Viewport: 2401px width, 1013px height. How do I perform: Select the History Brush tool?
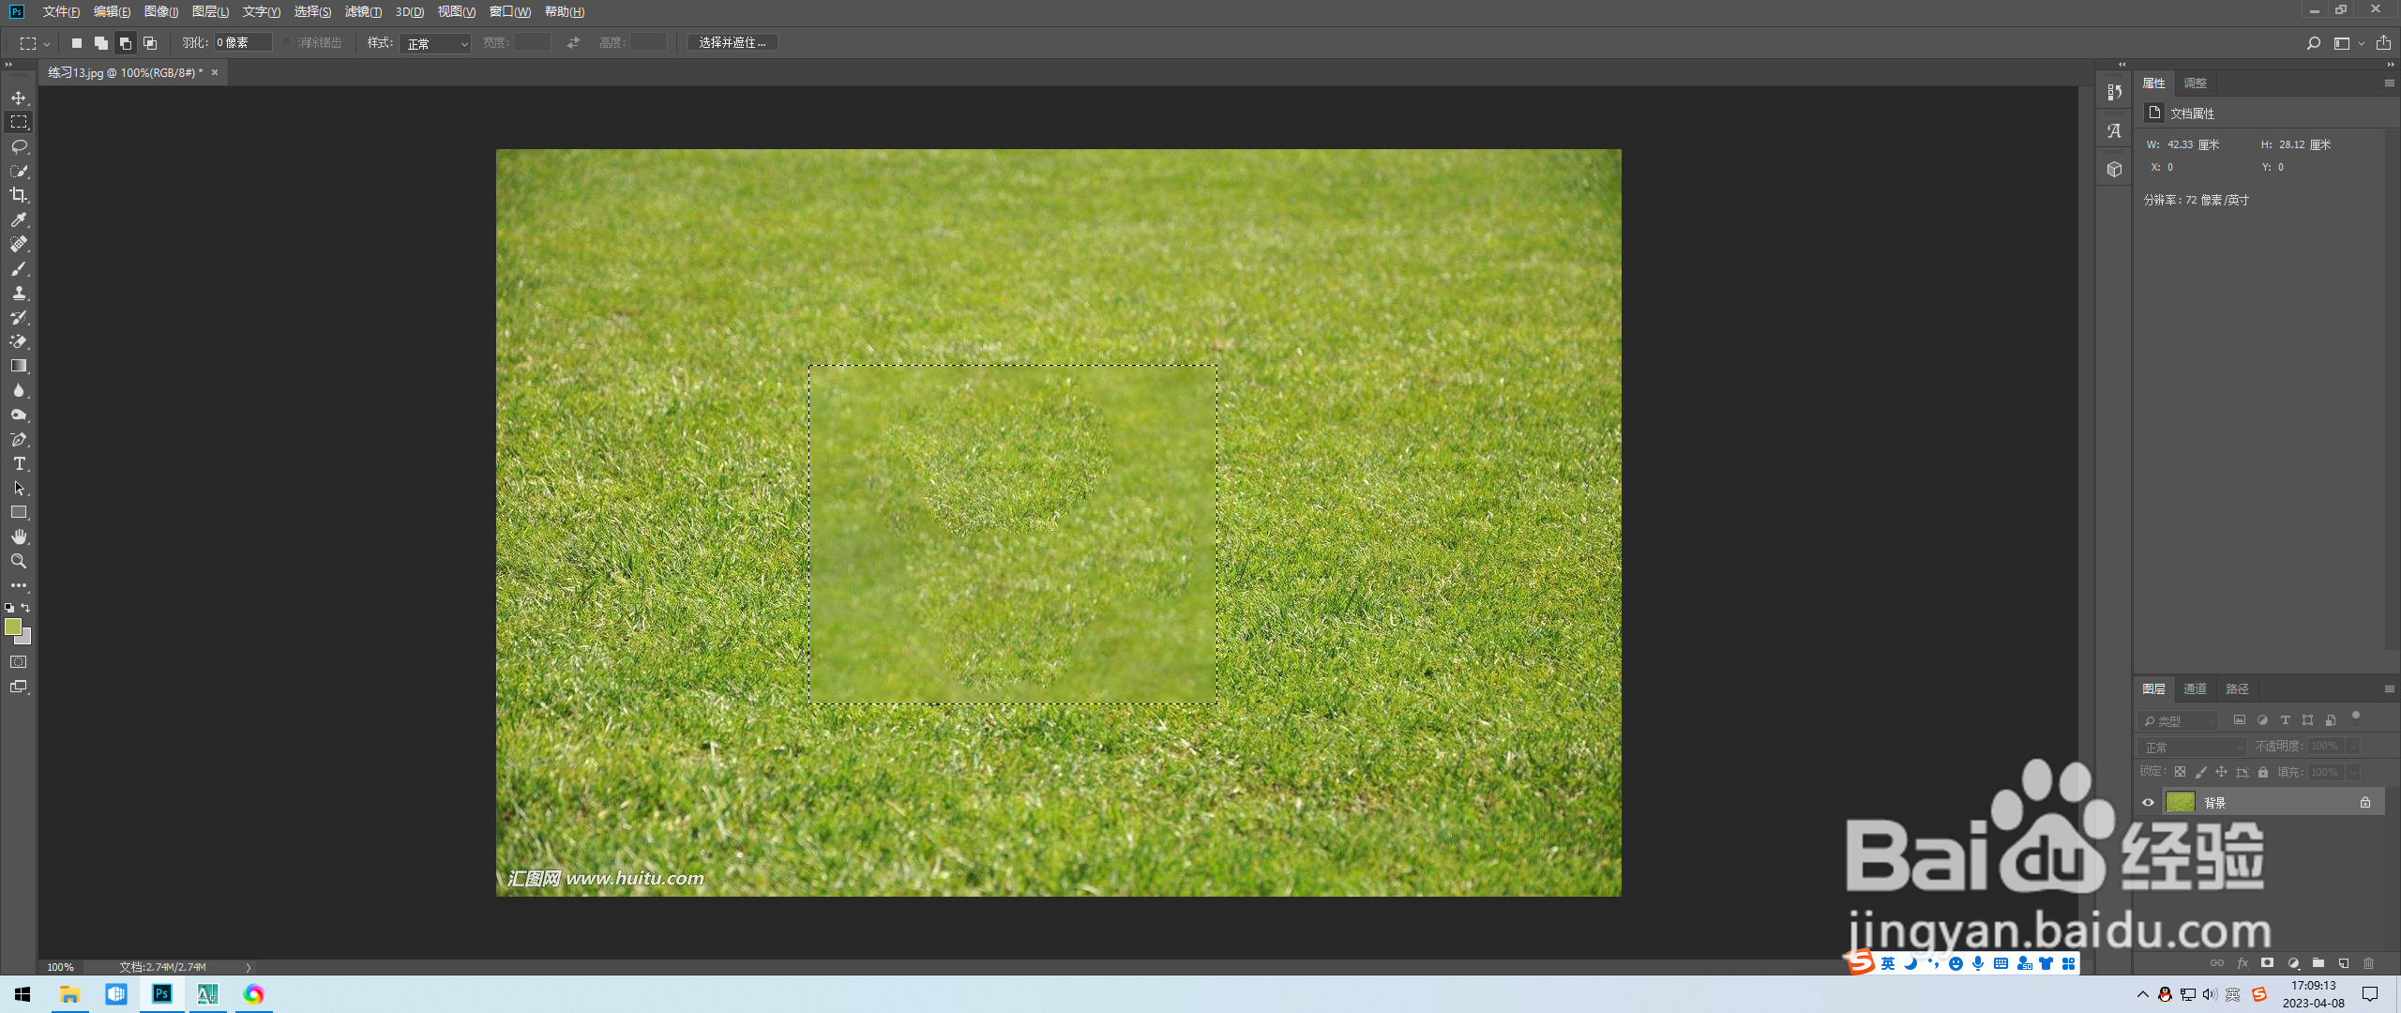19,317
